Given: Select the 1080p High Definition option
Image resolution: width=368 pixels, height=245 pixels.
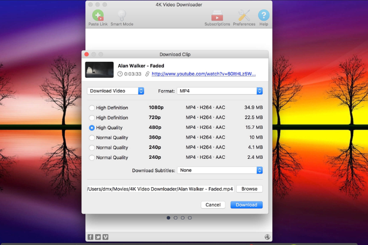Looking at the screenshot, I should click(92, 108).
